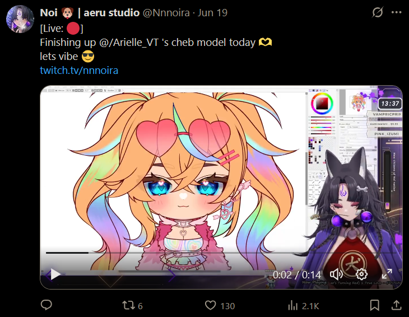The width and height of the screenshot is (409, 317).
Task: Repost this tweet with 6 reposts
Action: click(133, 306)
